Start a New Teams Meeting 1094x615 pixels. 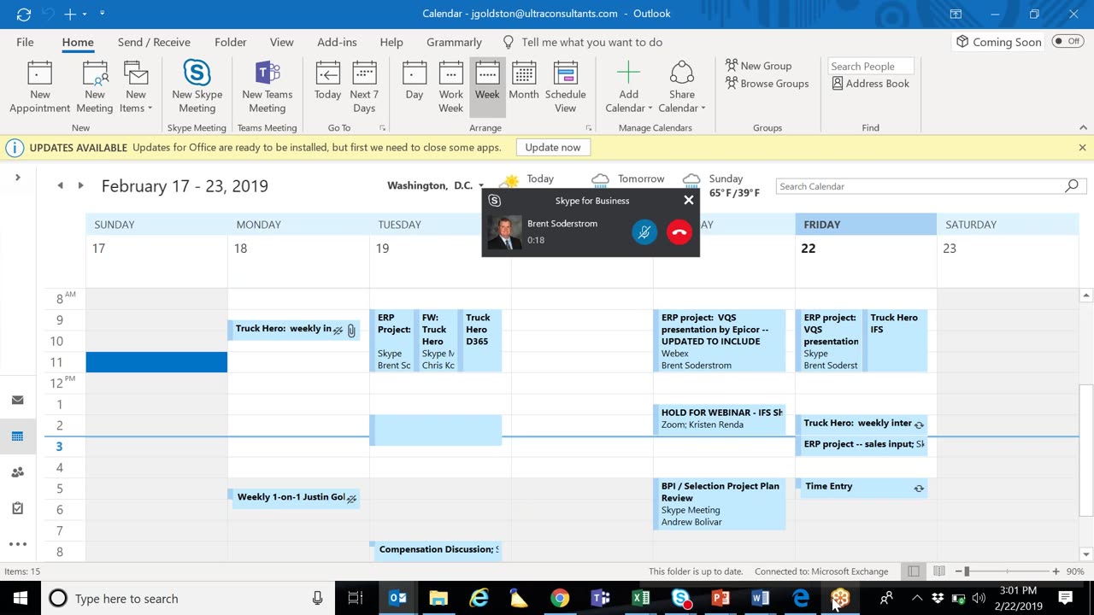pyautogui.click(x=267, y=87)
